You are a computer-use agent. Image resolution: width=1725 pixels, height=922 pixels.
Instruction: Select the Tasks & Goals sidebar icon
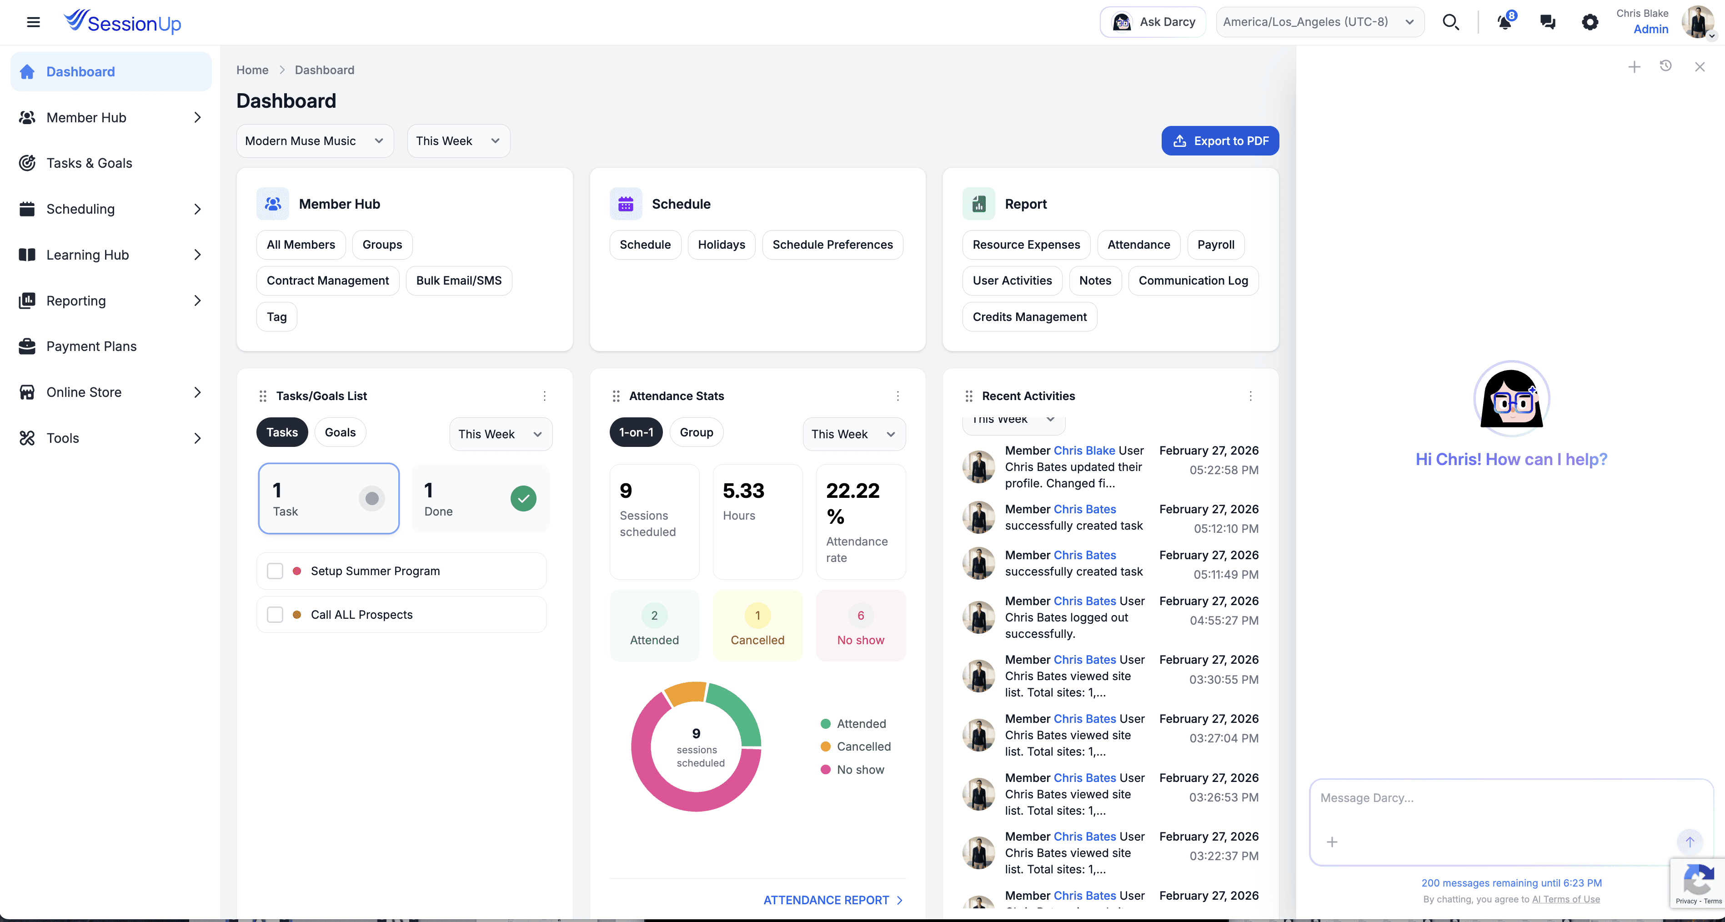27,163
